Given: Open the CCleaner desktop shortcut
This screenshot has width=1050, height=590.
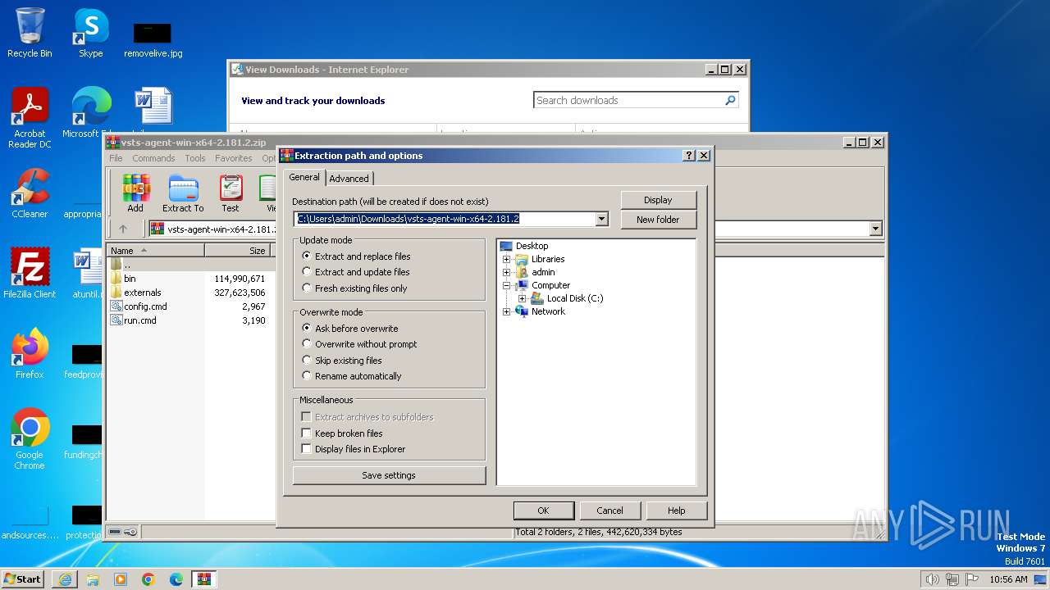Looking at the screenshot, I should tap(30, 193).
